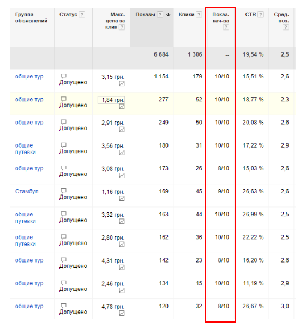Open bid chart icon under 1,16 грн.
300x329 pixels.
coord(122,198)
